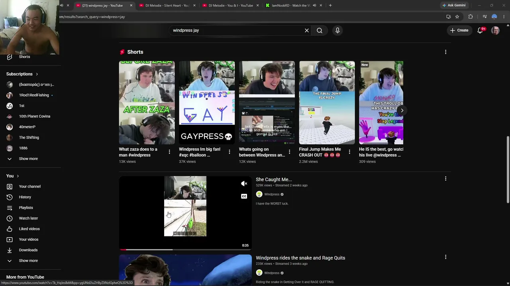Screen dimensions: 510x286
Task: Mute the IamNoobRD tab audio
Action: (314, 6)
